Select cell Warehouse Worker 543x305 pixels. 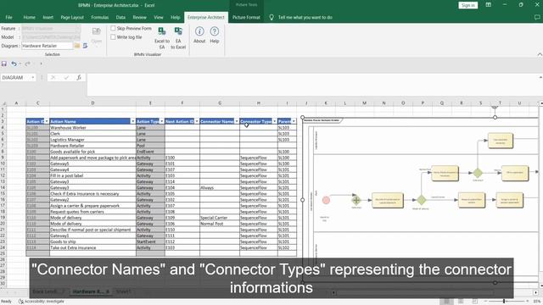(92, 128)
